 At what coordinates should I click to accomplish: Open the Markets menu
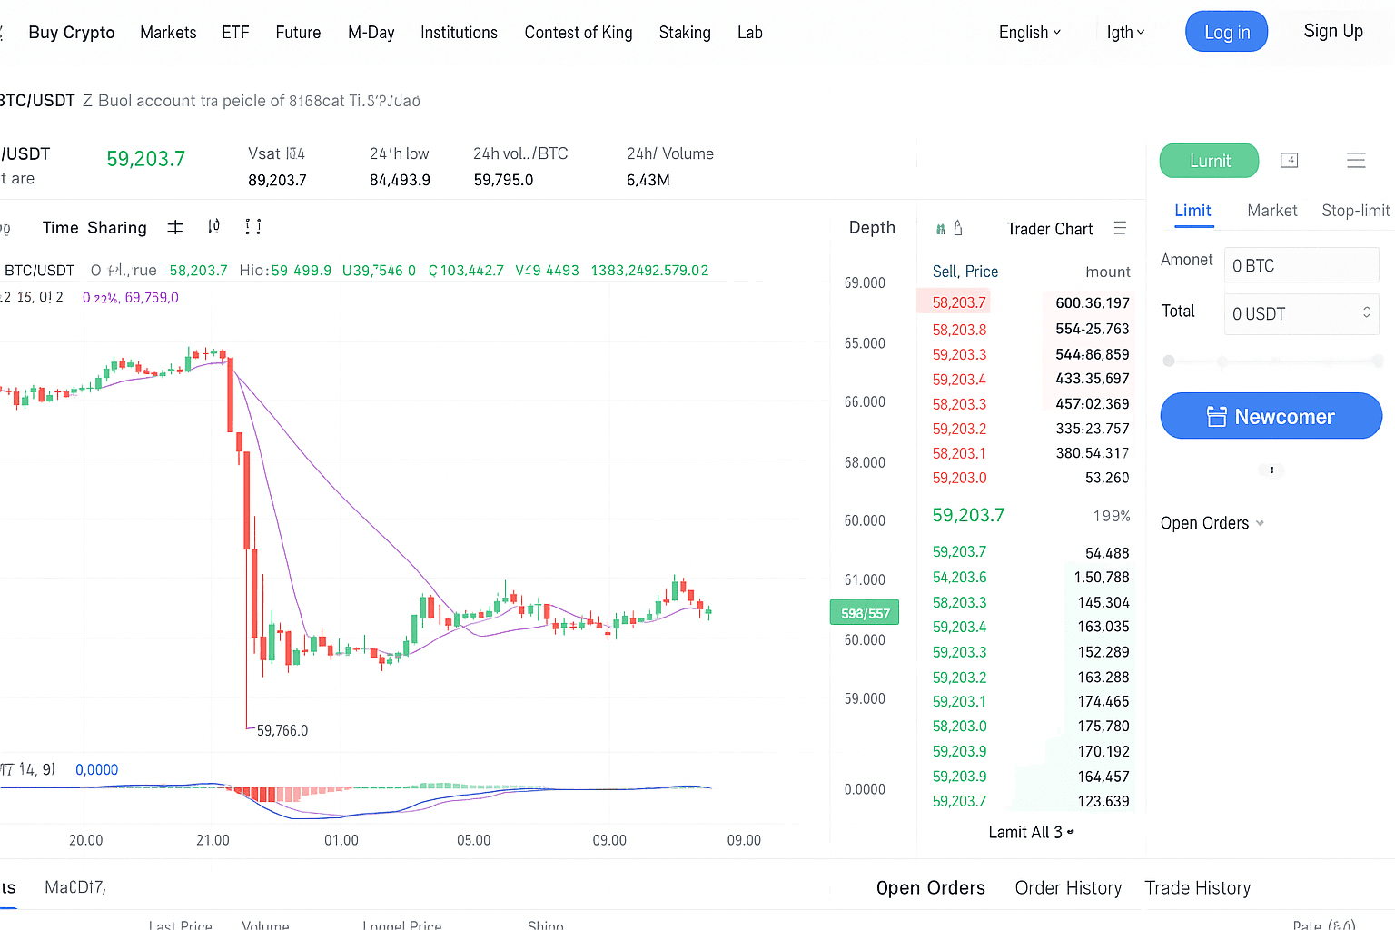(x=168, y=33)
